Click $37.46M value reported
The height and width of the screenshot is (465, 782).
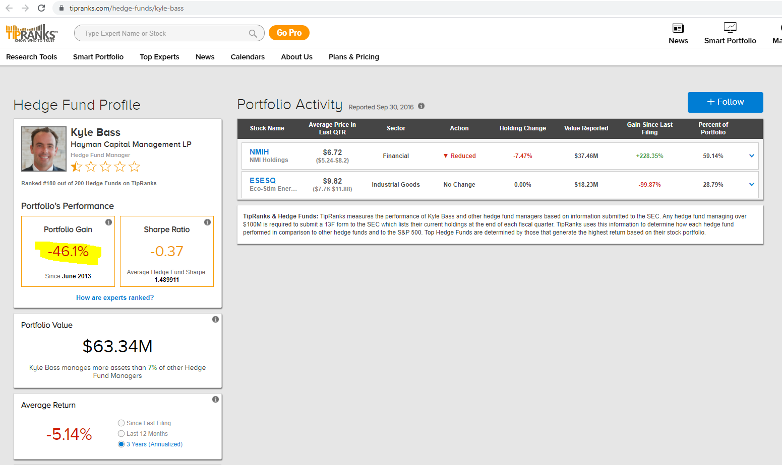point(586,156)
